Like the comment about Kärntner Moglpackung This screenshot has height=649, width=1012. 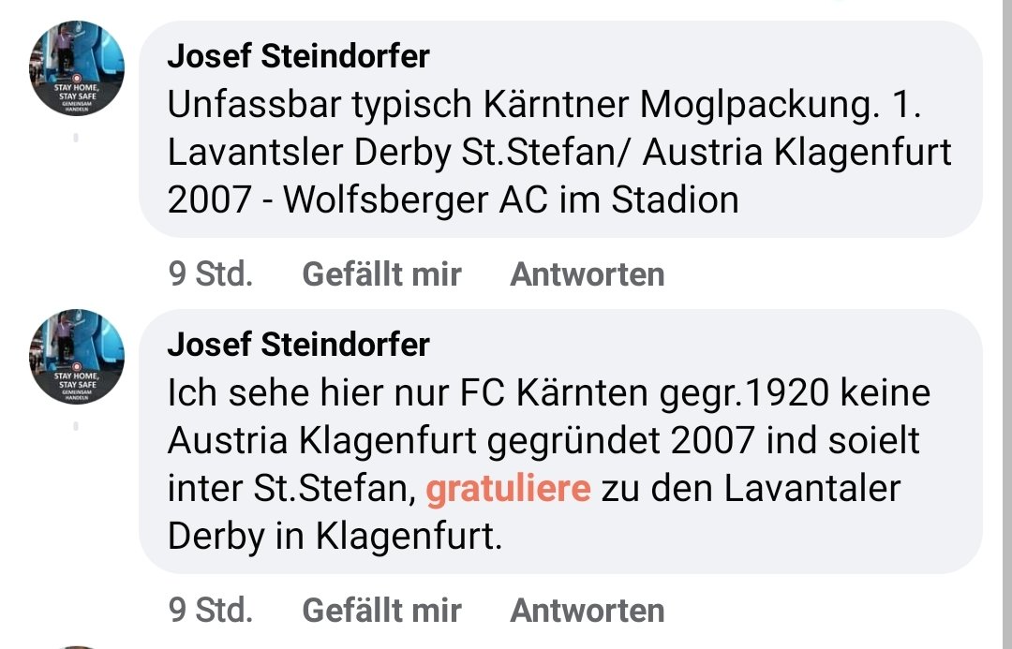point(381,274)
